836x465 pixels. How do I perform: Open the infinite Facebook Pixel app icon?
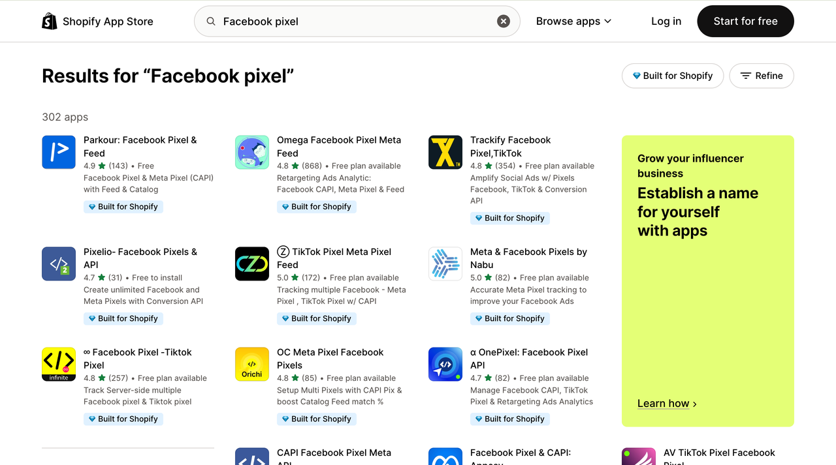click(x=59, y=364)
